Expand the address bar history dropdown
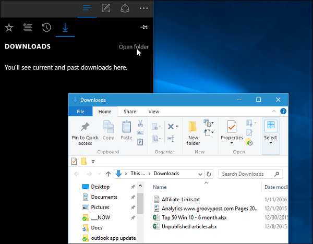The height and width of the screenshot is (244, 313). tap(200, 174)
